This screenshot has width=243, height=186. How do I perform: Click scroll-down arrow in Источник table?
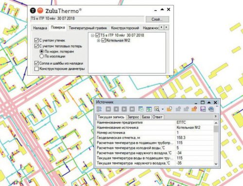(x=216, y=164)
